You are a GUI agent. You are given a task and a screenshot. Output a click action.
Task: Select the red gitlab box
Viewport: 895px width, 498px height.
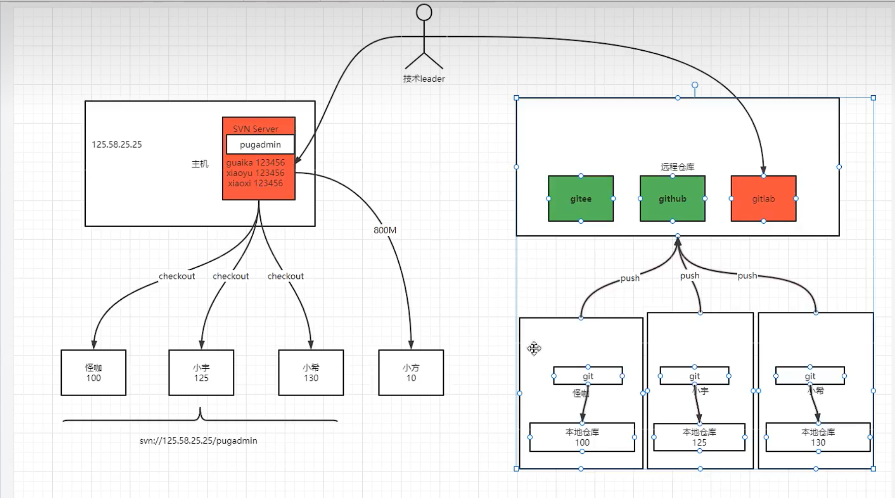pyautogui.click(x=764, y=199)
